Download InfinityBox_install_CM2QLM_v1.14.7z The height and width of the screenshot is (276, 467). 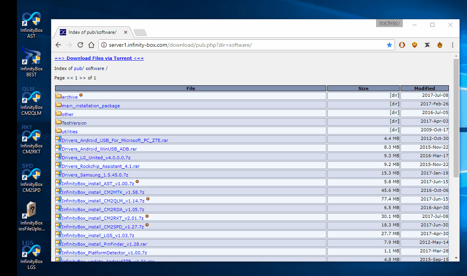tap(103, 201)
